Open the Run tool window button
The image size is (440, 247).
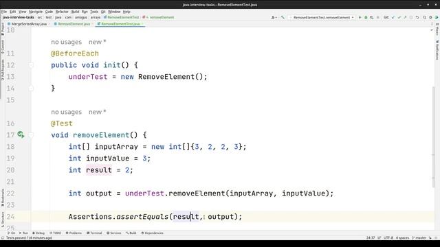[23, 233]
